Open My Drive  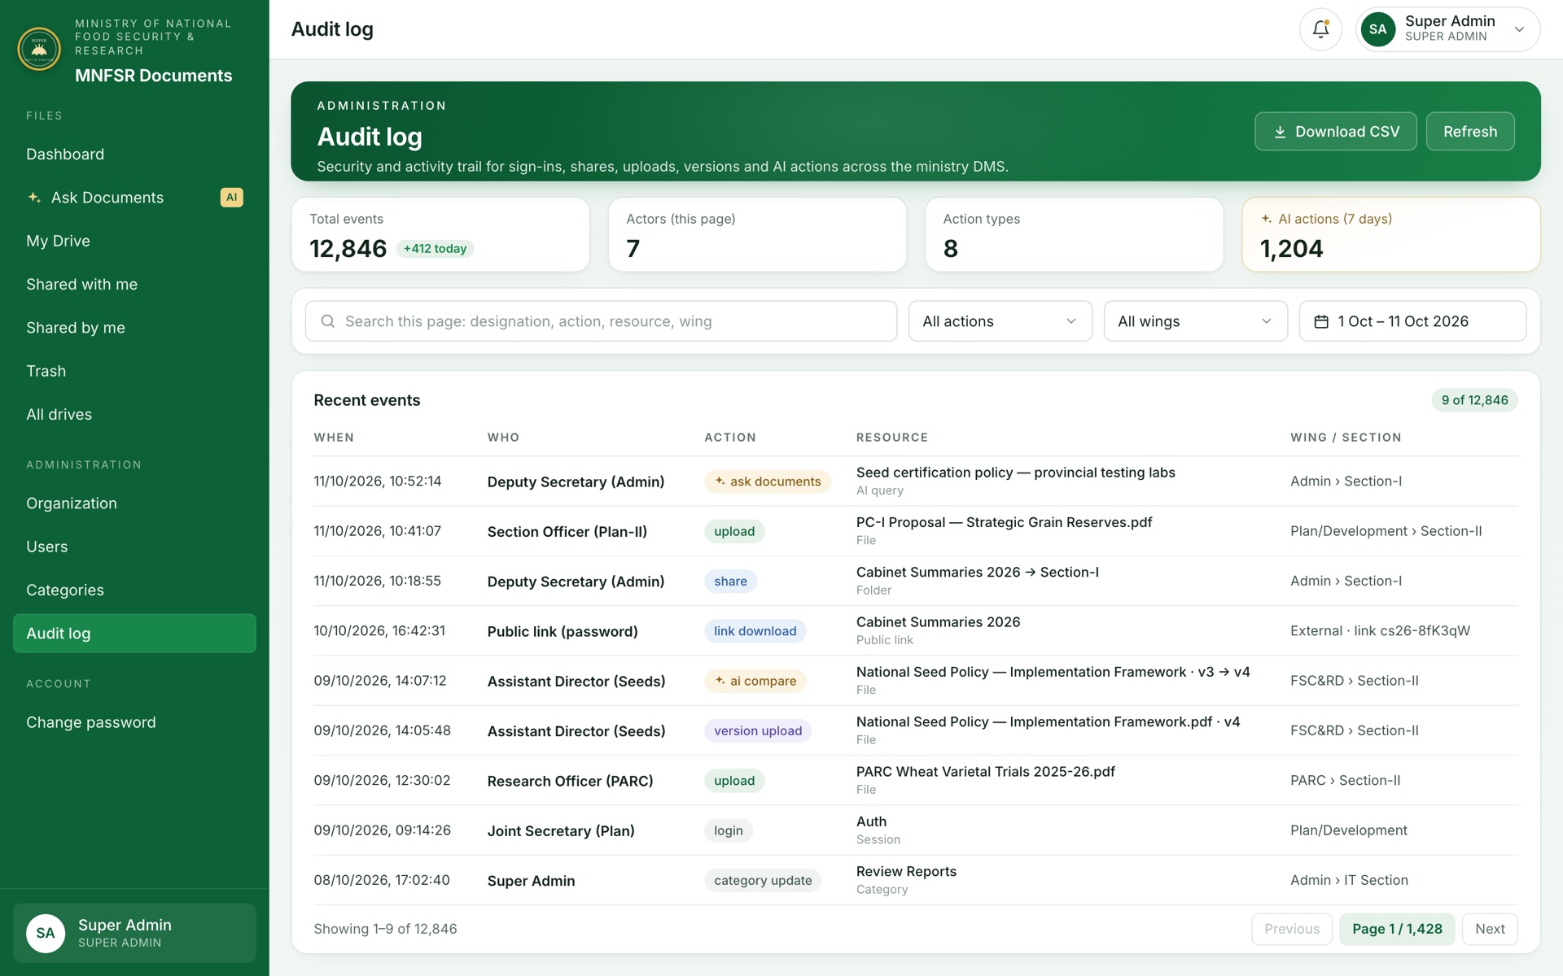pos(134,241)
